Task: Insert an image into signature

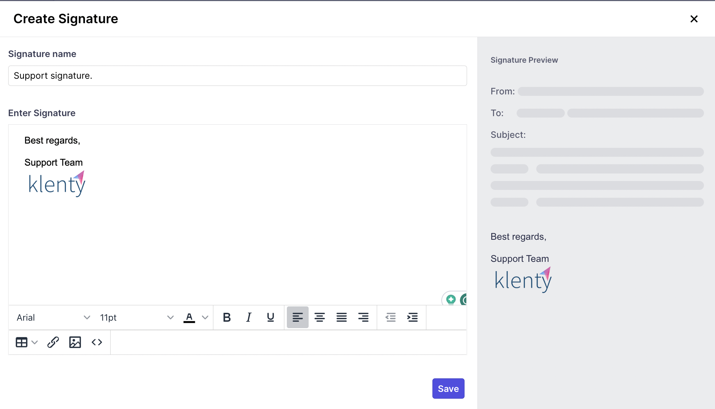Action: (x=75, y=342)
